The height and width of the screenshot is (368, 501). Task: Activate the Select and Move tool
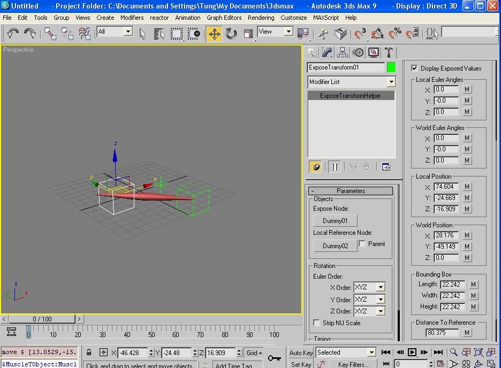214,33
